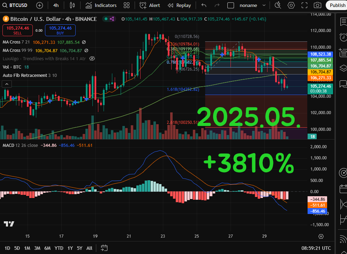Open the news feed signal icon
The image size is (347, 254).
point(343,239)
